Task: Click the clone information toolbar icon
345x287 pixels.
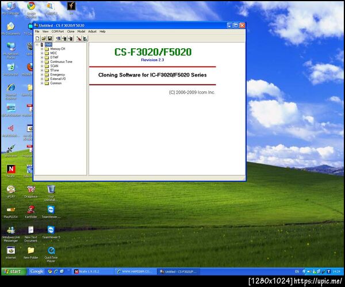Action: coord(58,39)
